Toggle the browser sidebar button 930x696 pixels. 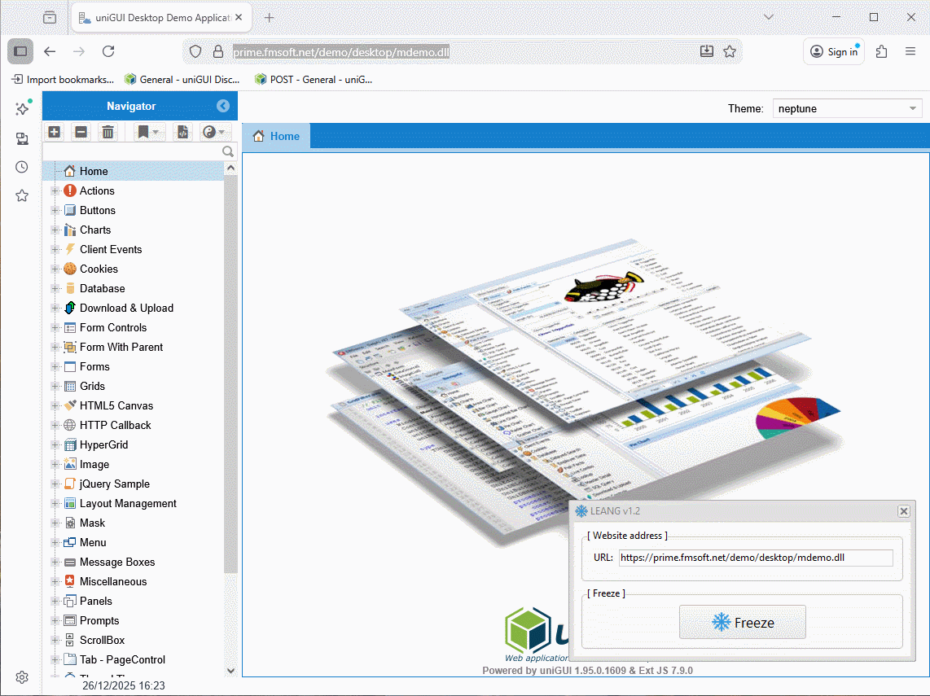20,51
